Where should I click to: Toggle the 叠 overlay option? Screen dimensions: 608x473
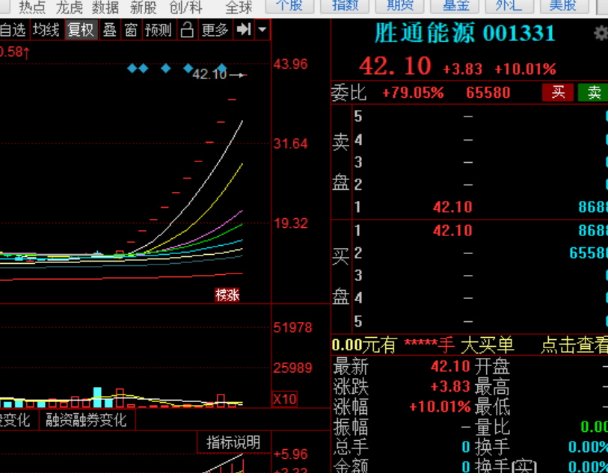pos(110,30)
